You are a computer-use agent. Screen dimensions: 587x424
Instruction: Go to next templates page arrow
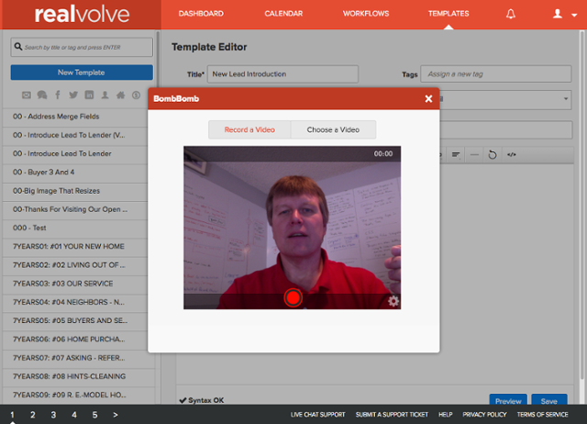[116, 415]
